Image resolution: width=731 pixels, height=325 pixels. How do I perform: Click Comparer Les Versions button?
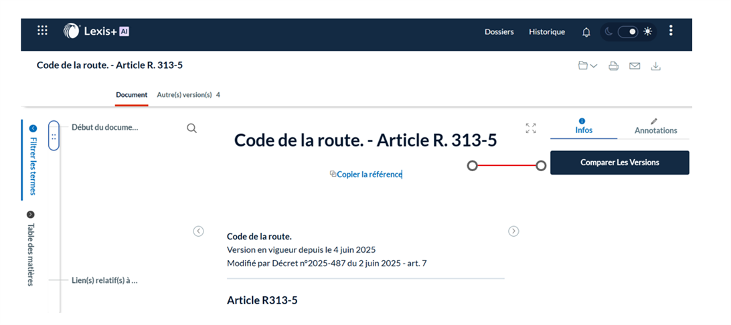point(619,162)
